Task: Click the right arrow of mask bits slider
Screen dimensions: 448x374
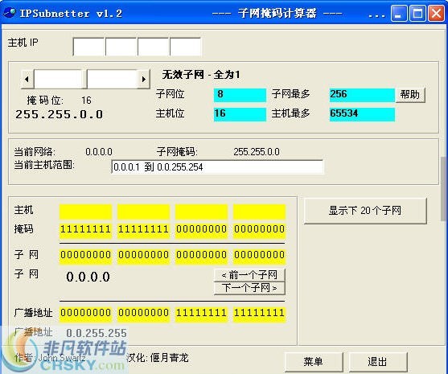Action: 144,79
